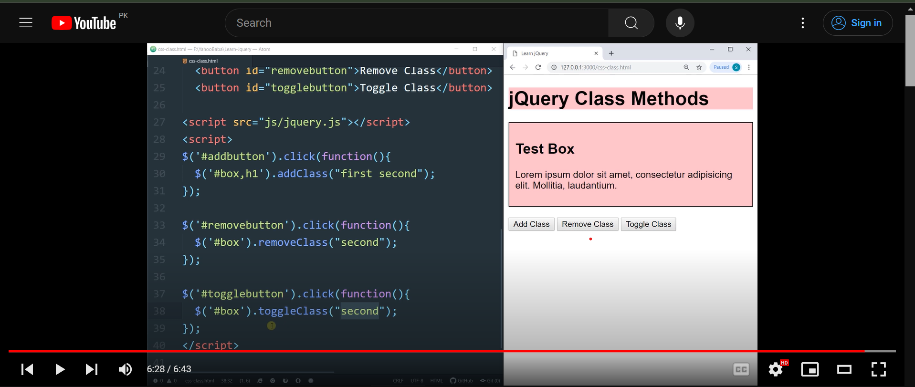Start voice search with microphone icon
The height and width of the screenshot is (387, 915).
click(x=680, y=23)
